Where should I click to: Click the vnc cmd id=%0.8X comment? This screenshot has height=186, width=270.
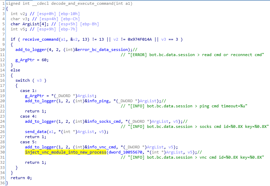(192, 157)
